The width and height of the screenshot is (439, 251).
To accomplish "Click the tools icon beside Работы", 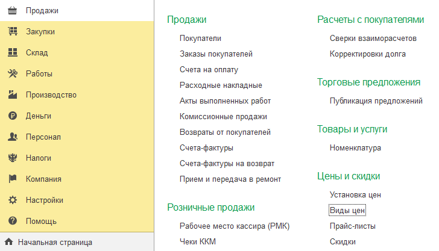I will [x=13, y=73].
